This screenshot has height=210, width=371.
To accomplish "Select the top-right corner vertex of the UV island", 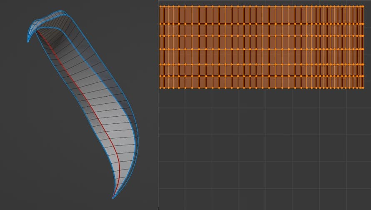I will 363,6.
